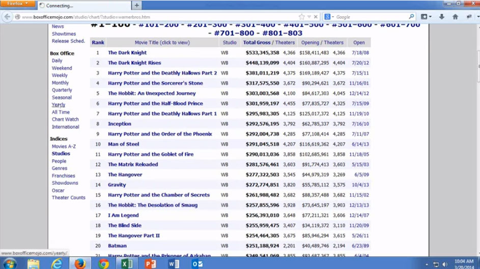Sort the chart by Total Gross header
Viewport: 480px width, 269px height.
pos(257,43)
